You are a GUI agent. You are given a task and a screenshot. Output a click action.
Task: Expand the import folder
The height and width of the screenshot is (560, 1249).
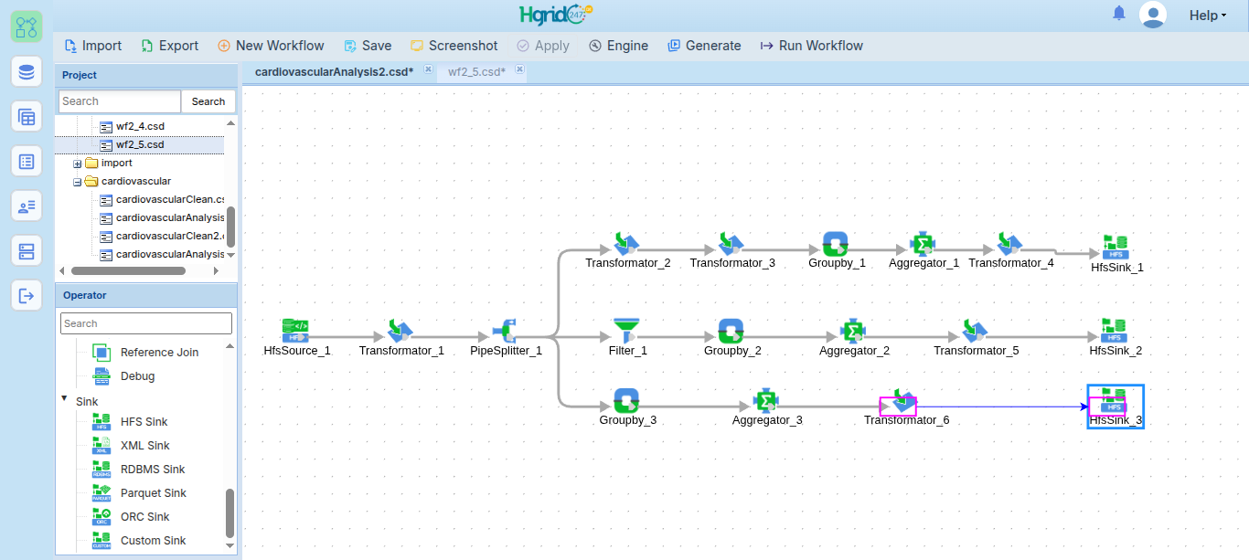78,164
